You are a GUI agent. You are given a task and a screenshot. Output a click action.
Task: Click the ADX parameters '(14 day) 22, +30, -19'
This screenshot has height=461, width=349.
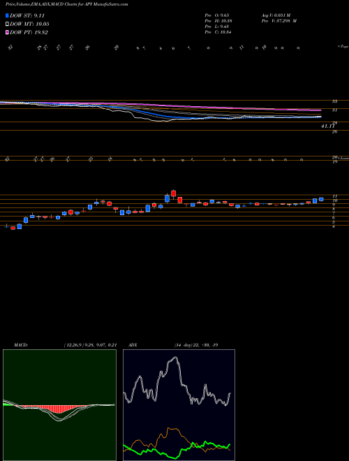click(195, 345)
